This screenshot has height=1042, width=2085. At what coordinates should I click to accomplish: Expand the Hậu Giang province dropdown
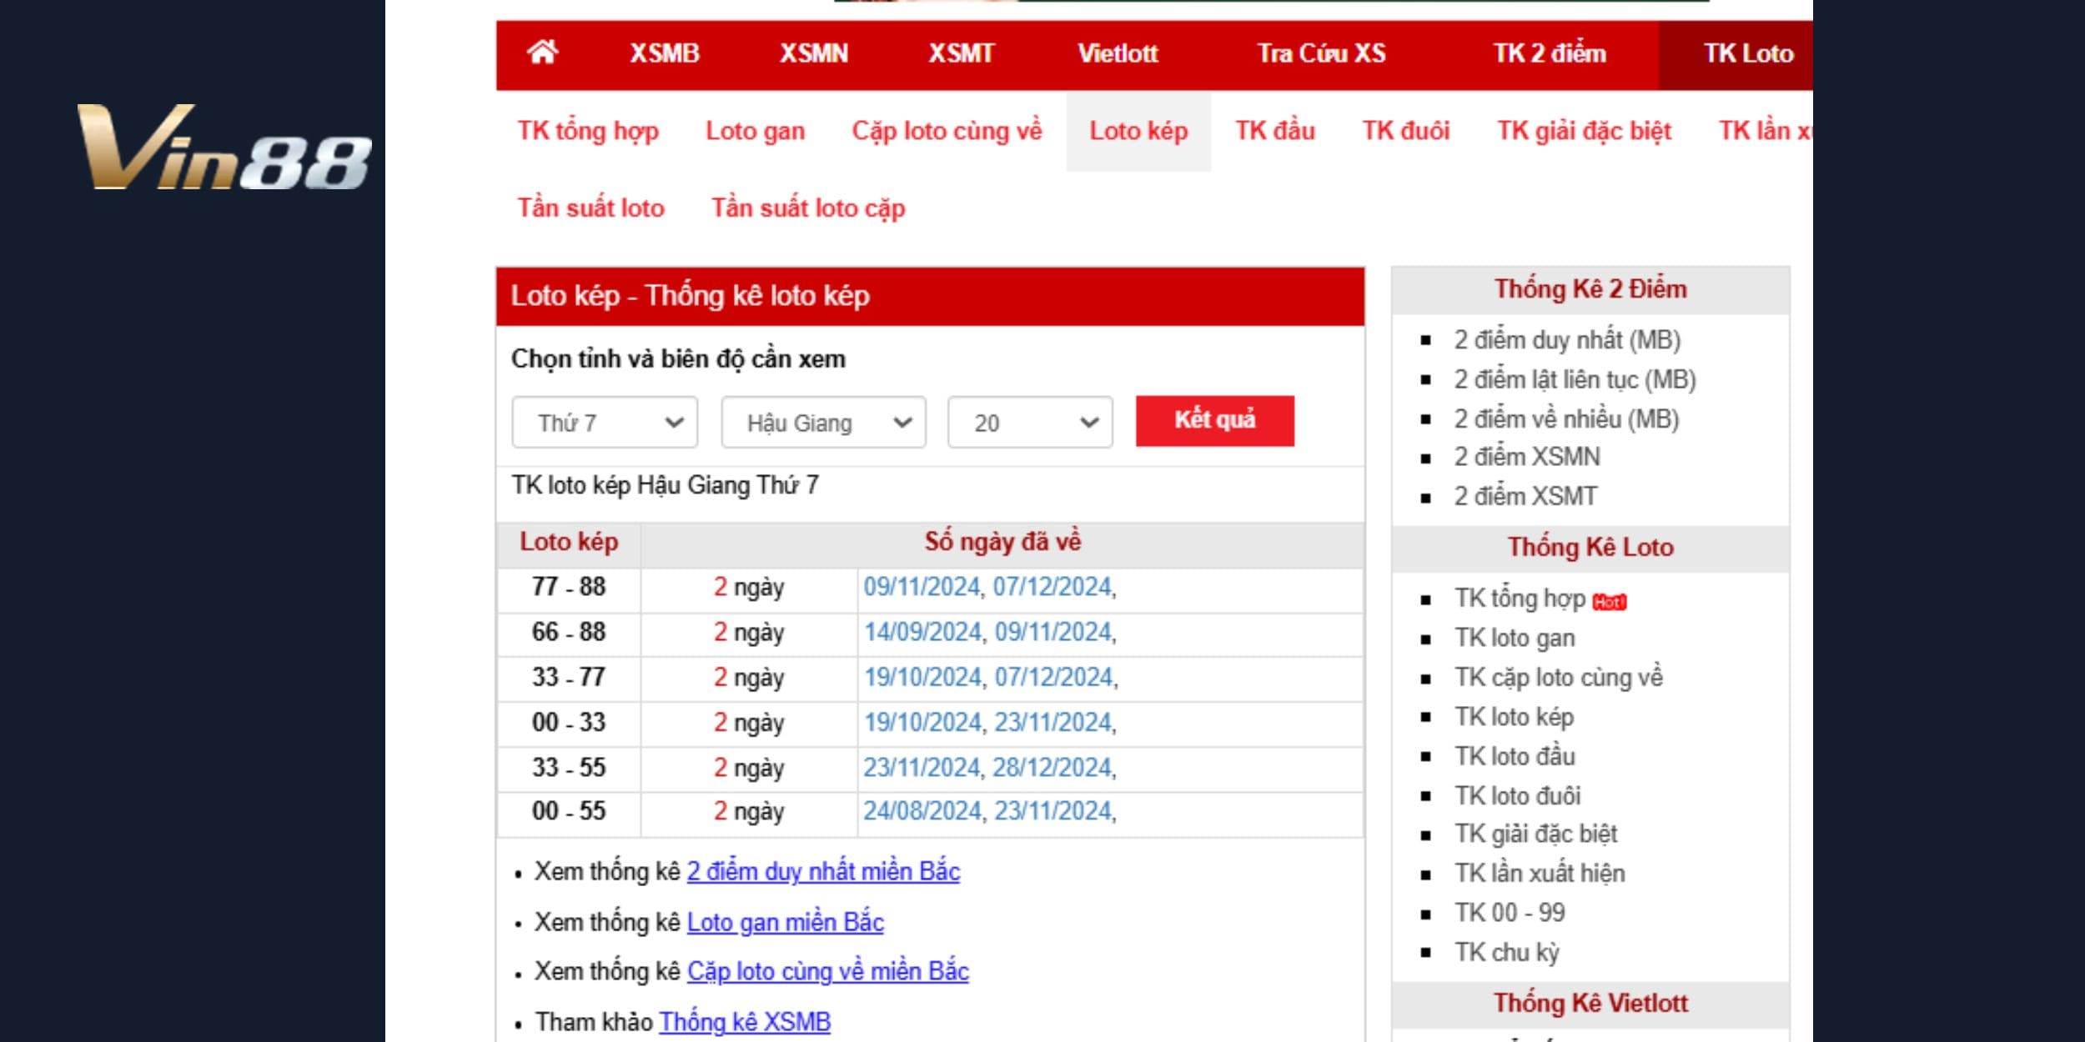coord(823,423)
